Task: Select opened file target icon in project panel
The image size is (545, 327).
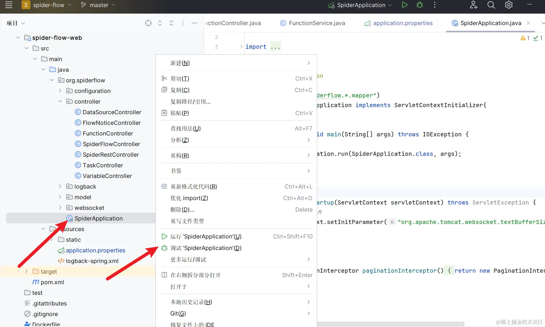Action: coord(148,23)
